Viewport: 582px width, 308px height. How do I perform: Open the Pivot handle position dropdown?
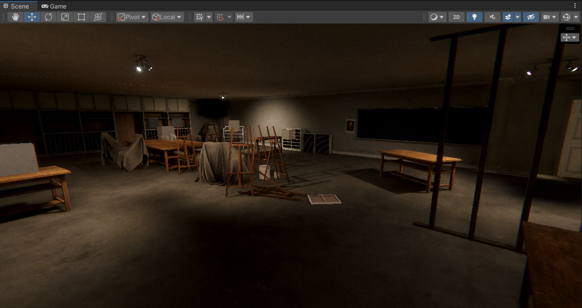coord(132,17)
